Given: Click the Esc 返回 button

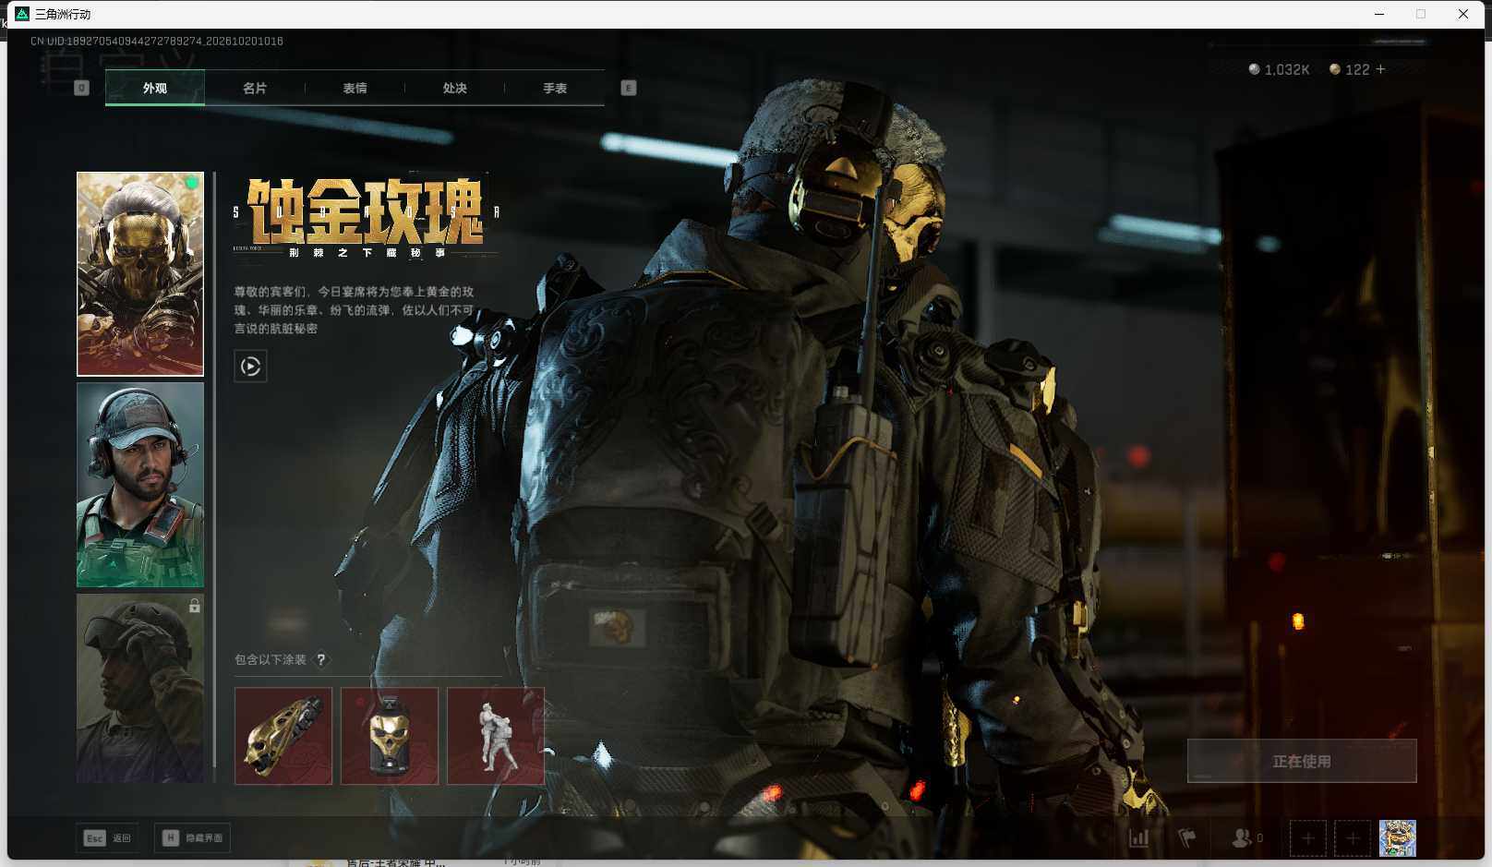Looking at the screenshot, I should click(x=107, y=838).
